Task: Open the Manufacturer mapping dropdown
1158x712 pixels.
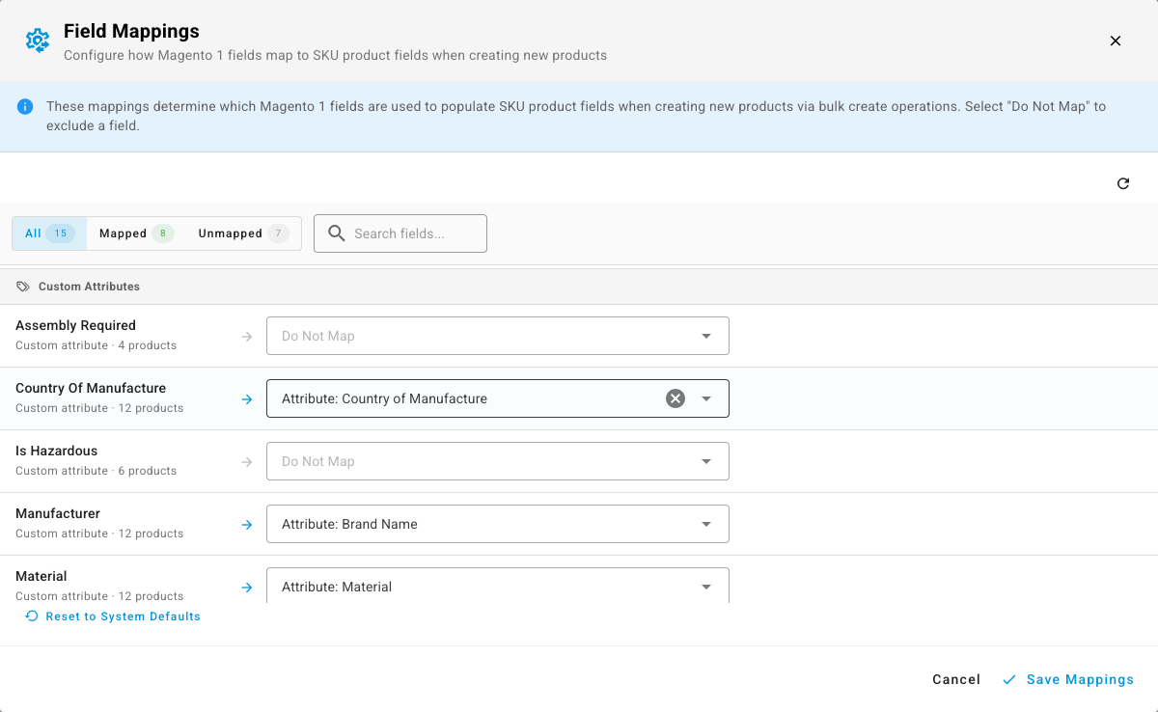Action: click(x=498, y=524)
